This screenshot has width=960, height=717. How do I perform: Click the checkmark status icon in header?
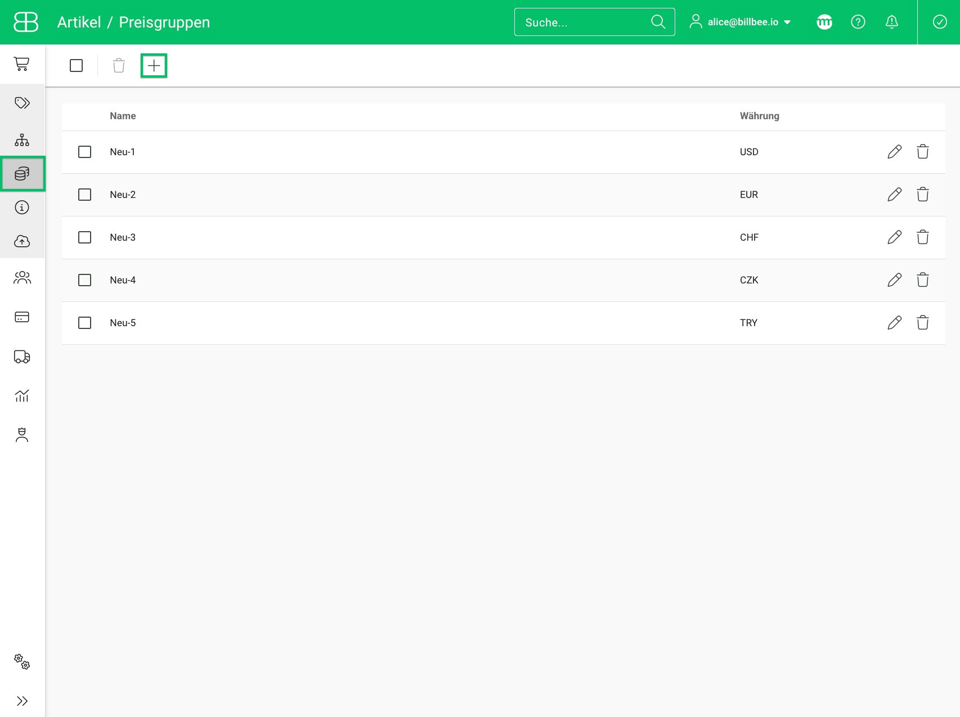(940, 22)
